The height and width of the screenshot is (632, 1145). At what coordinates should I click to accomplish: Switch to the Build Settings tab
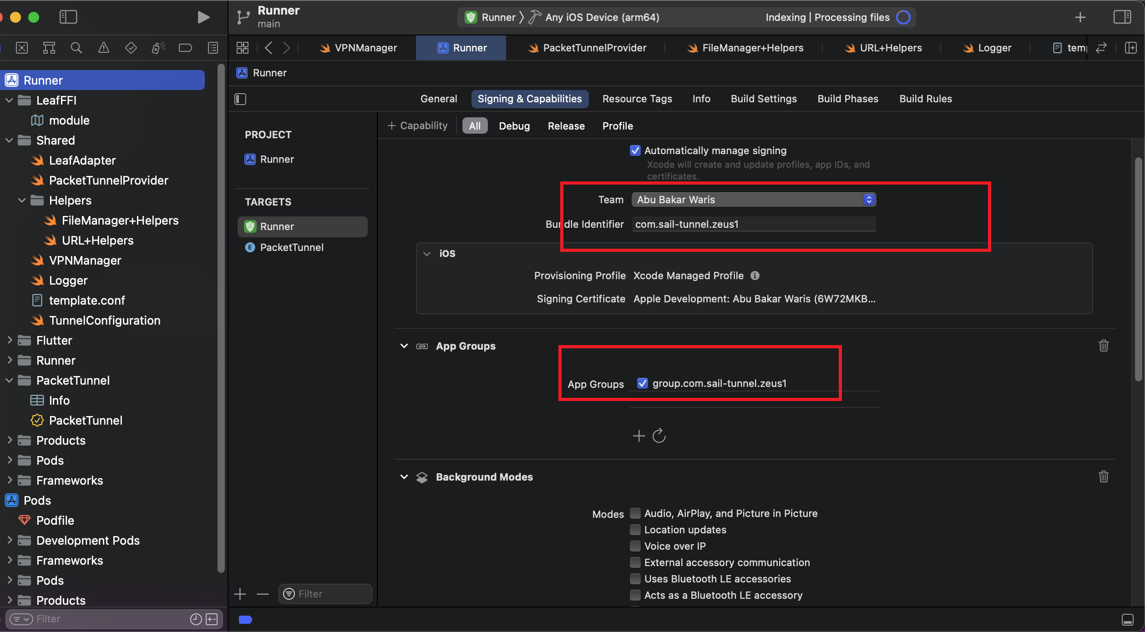tap(763, 99)
